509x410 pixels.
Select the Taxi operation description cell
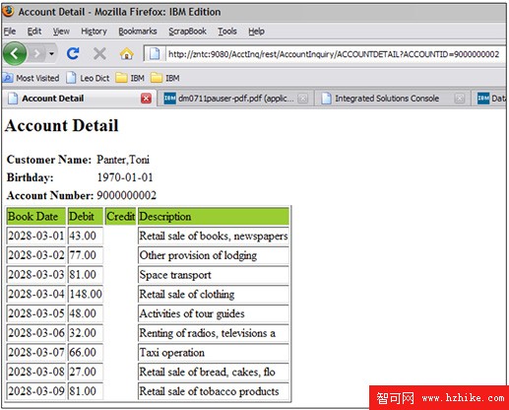(214, 352)
